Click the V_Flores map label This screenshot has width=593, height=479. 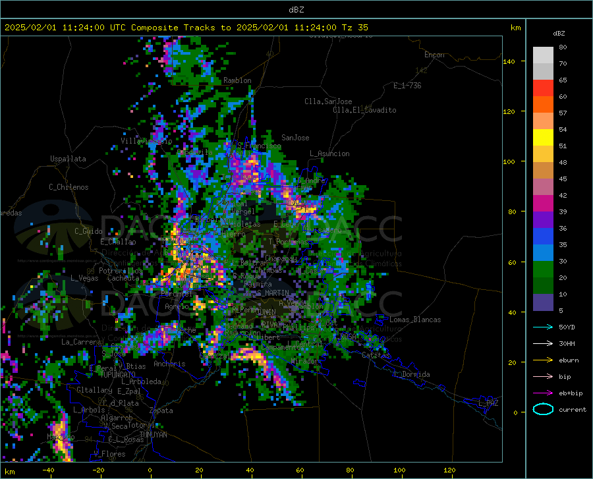(109, 454)
